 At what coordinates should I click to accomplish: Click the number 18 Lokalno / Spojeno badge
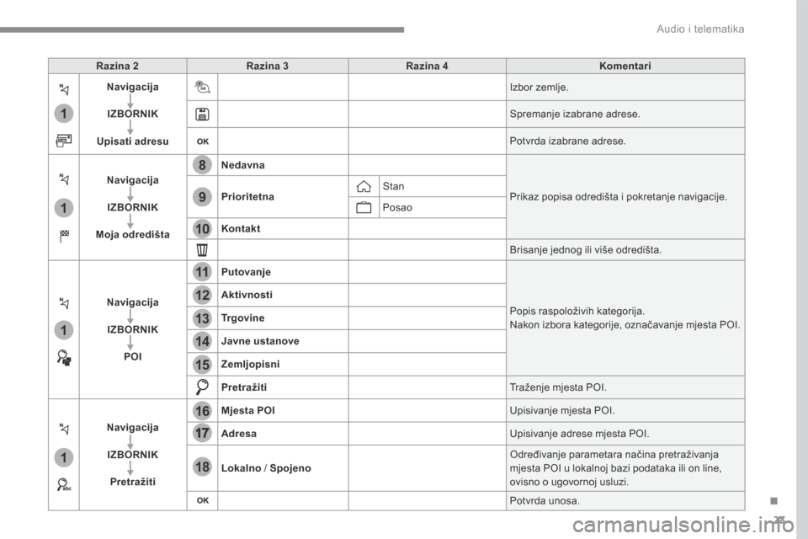tap(202, 467)
